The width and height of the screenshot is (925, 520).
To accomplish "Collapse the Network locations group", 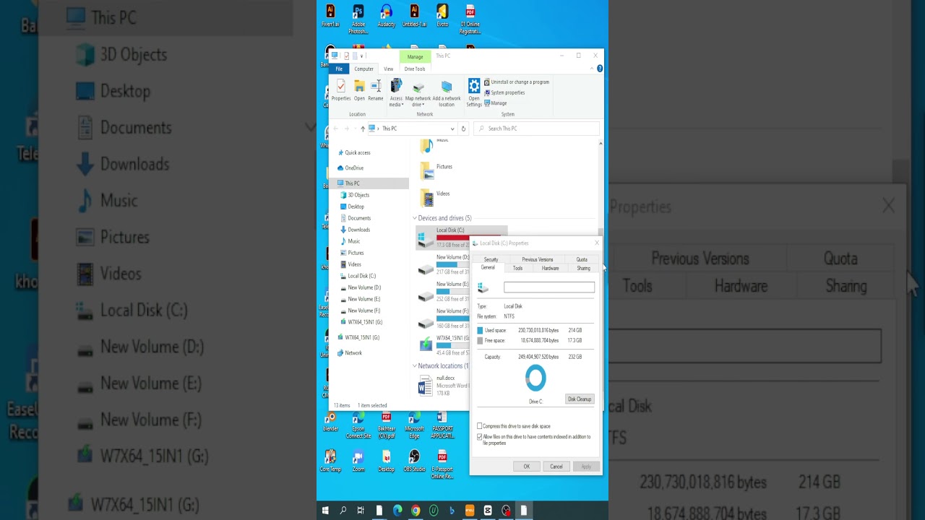I will 415,366.
